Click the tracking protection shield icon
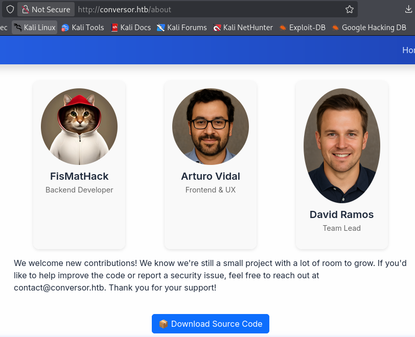The width and height of the screenshot is (415, 337). tap(10, 10)
